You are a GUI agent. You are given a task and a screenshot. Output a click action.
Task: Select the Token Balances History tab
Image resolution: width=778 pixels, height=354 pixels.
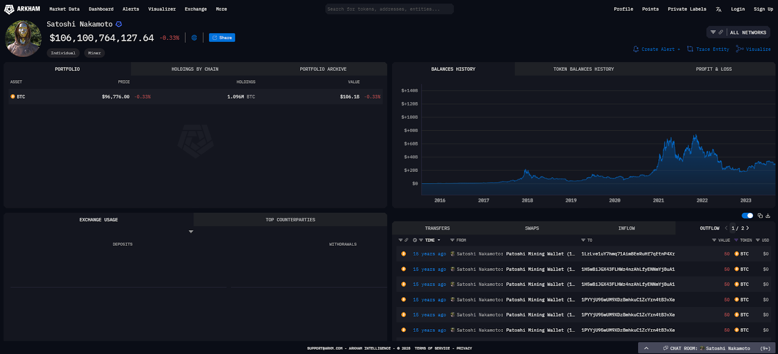click(x=583, y=69)
